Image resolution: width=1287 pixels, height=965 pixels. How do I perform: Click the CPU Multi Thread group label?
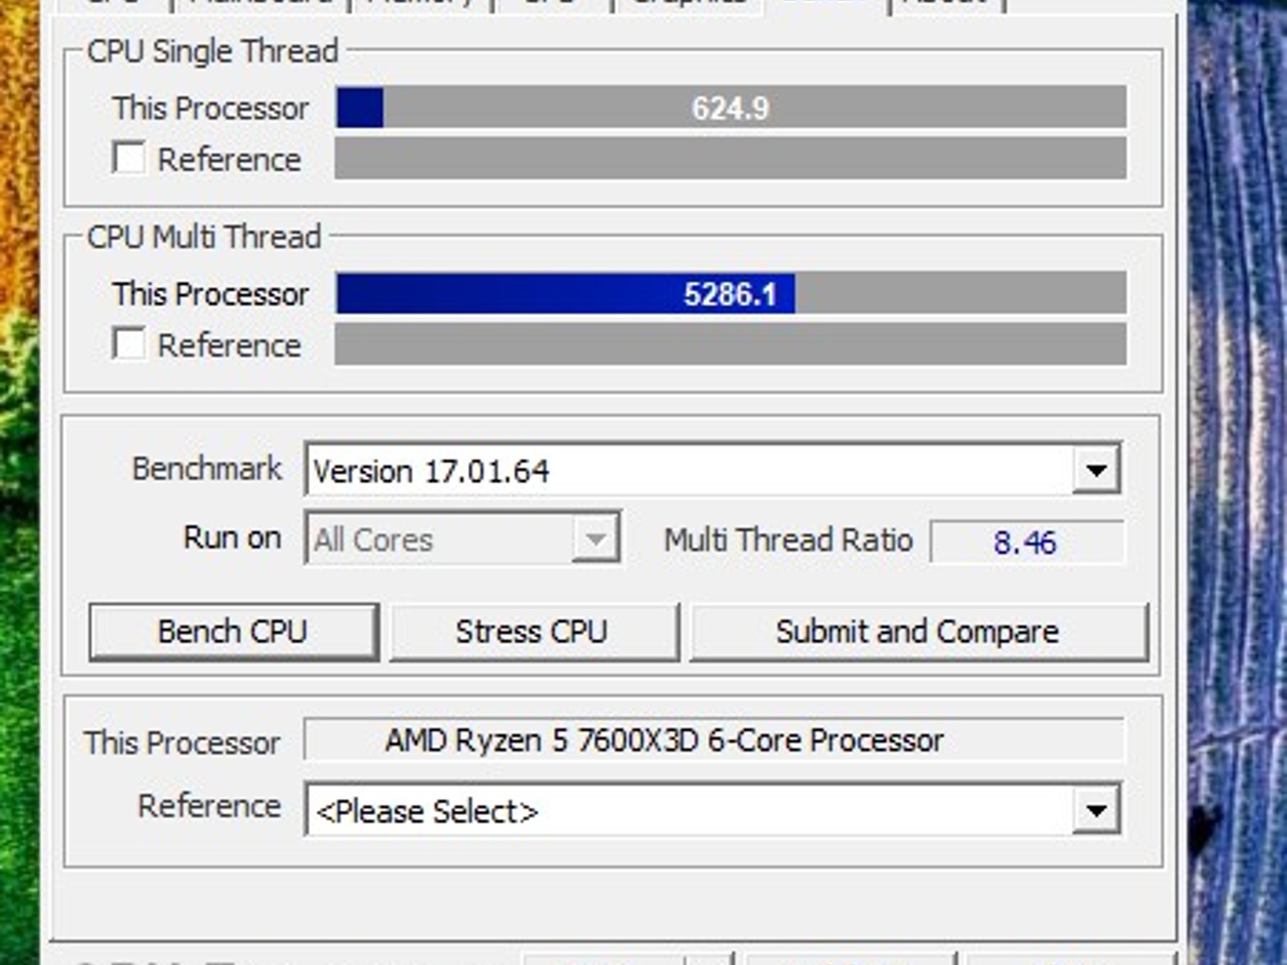pos(204,237)
